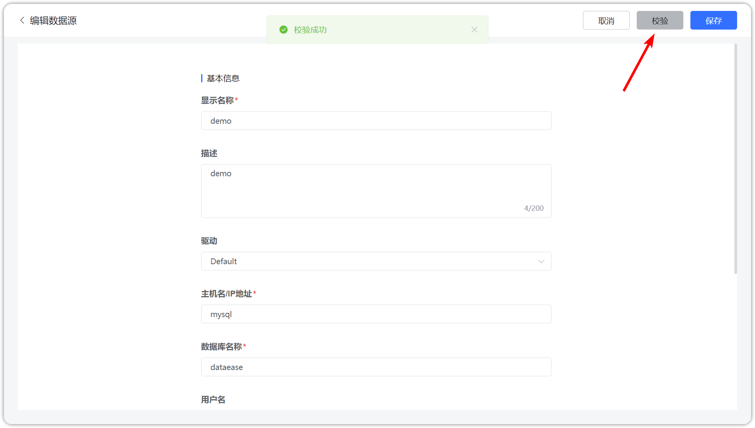Viewport: 755px width, 428px height.
Task: Click the 校验 validation button
Action: pyautogui.click(x=660, y=20)
